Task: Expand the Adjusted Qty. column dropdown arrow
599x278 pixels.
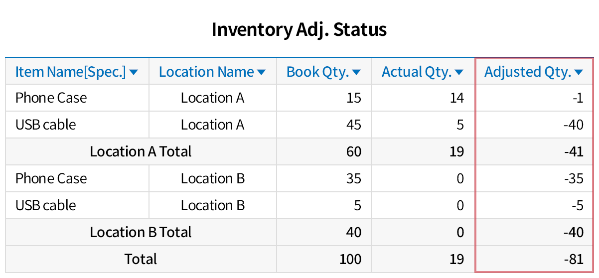Action: pos(579,73)
